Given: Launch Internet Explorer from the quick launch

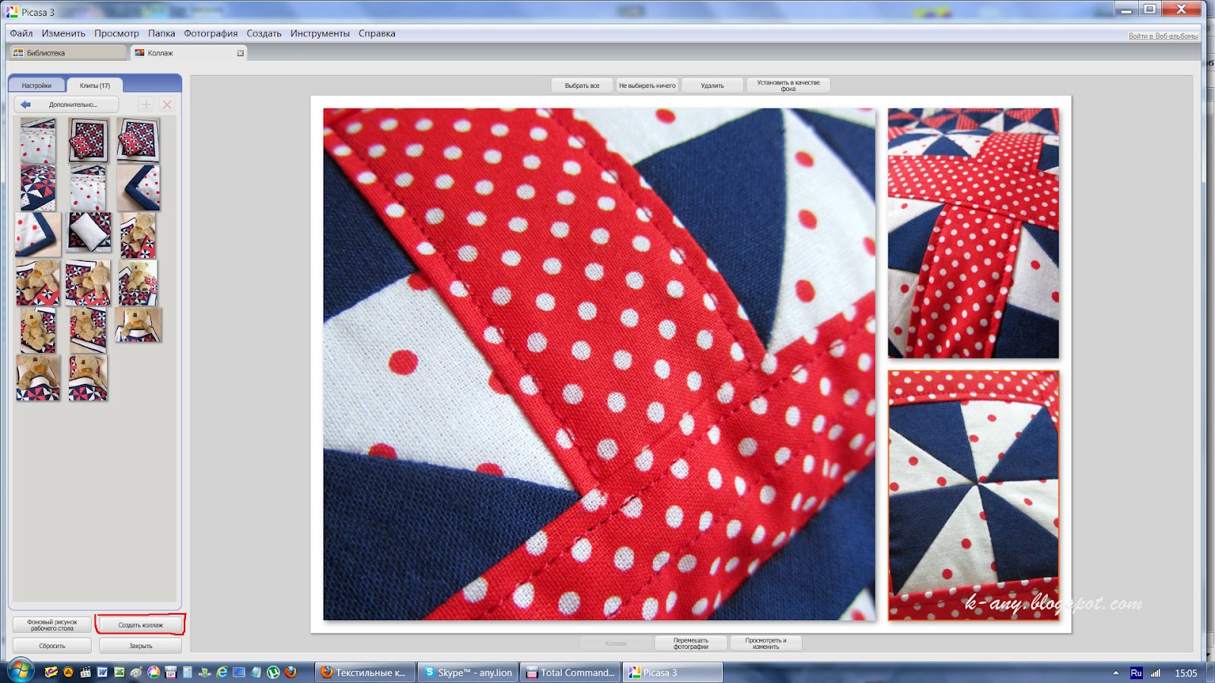Looking at the screenshot, I should click(222, 672).
